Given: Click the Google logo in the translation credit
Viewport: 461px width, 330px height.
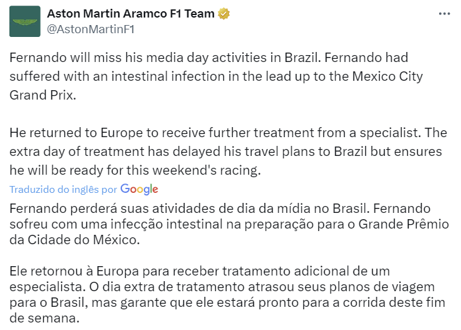Looking at the screenshot, I should 139,189.
